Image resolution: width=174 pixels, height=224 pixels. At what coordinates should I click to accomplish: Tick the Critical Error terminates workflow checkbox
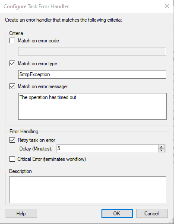point(12,159)
